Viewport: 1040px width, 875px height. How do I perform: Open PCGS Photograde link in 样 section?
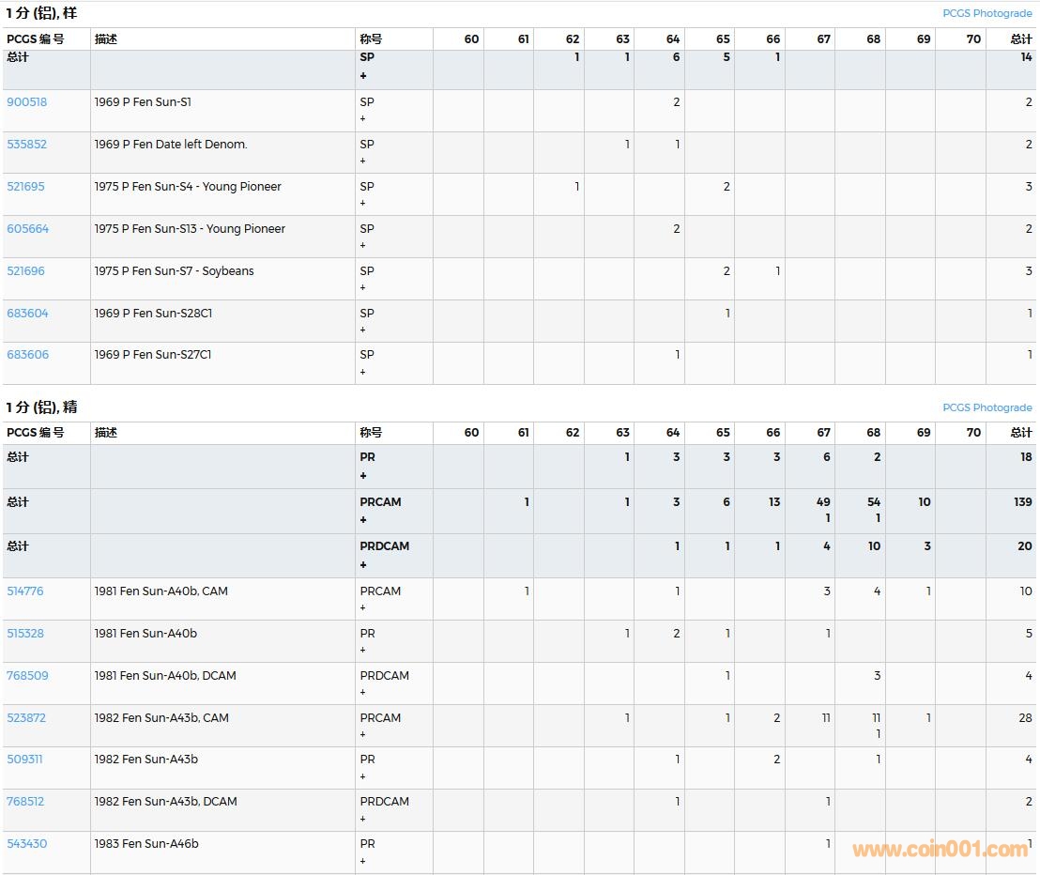986,14
